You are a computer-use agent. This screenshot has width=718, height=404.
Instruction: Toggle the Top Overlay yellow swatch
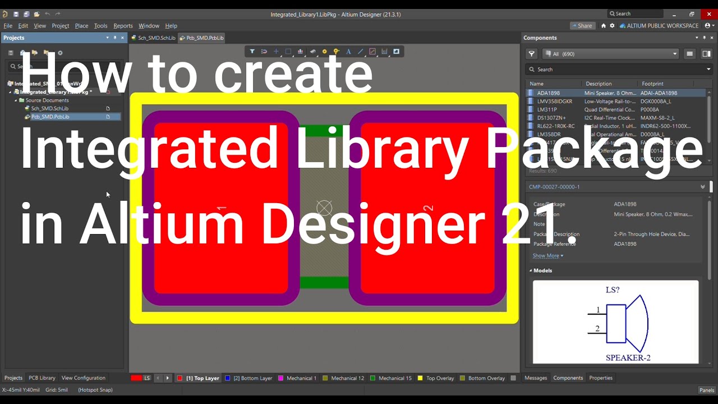420,378
